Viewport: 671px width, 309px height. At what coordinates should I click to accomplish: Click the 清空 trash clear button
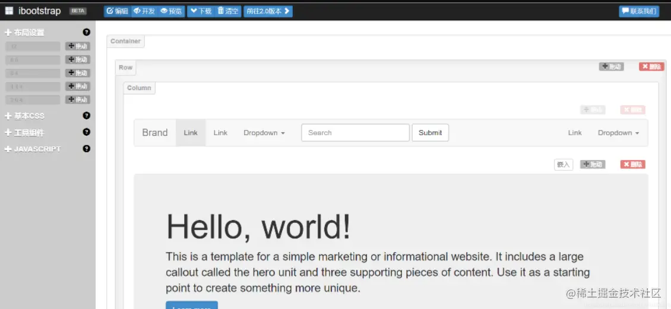(227, 11)
